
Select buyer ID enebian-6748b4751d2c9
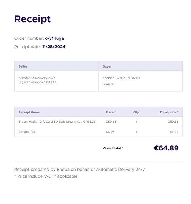121,78
